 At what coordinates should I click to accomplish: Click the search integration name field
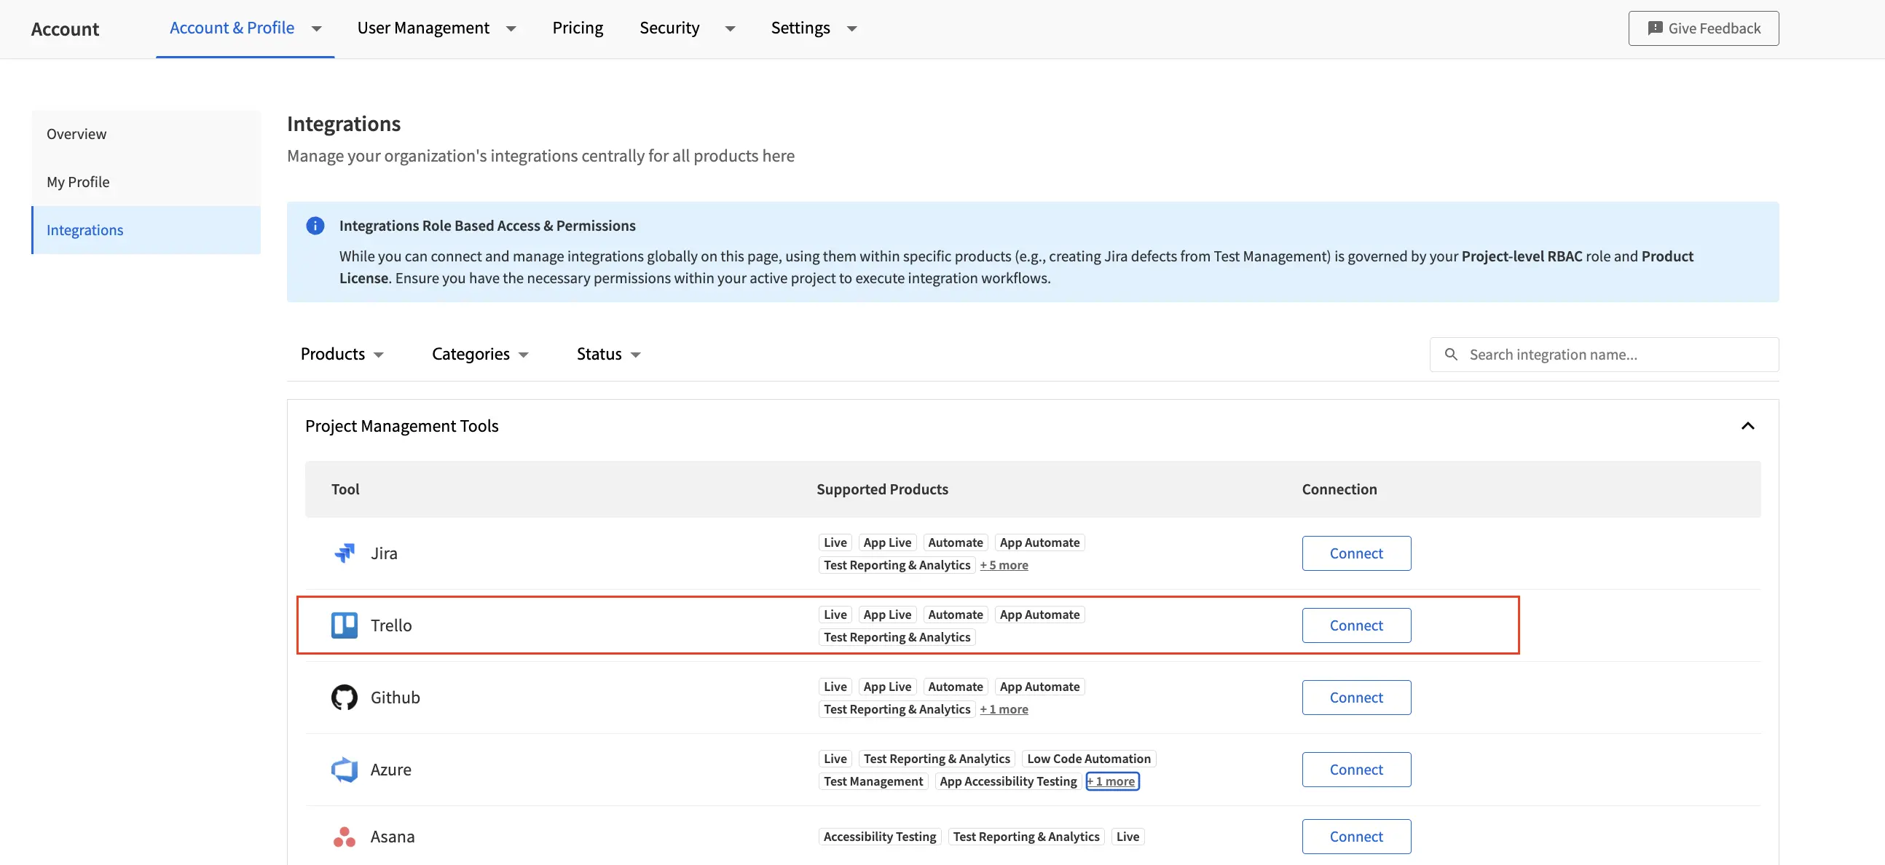point(1604,354)
